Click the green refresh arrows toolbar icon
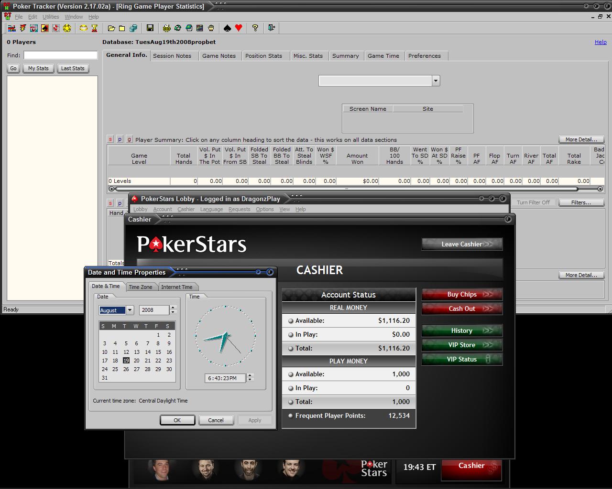Viewport: 612px width, 489px height. pyautogui.click(x=178, y=28)
